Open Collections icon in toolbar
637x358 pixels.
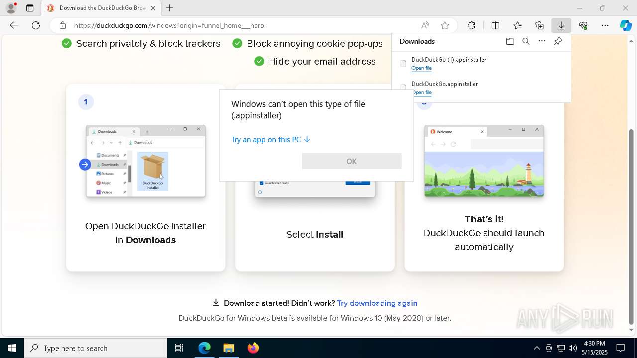(x=539, y=25)
